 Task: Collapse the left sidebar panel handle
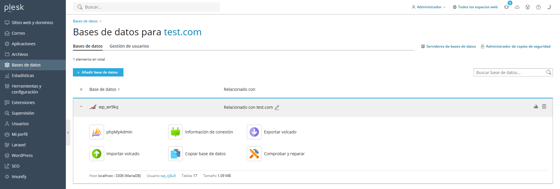pos(68,133)
